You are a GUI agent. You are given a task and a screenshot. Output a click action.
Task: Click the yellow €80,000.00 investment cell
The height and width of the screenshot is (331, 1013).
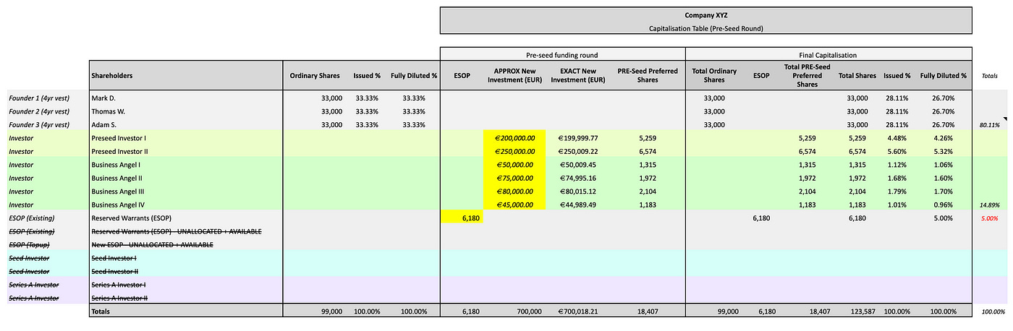514,192
